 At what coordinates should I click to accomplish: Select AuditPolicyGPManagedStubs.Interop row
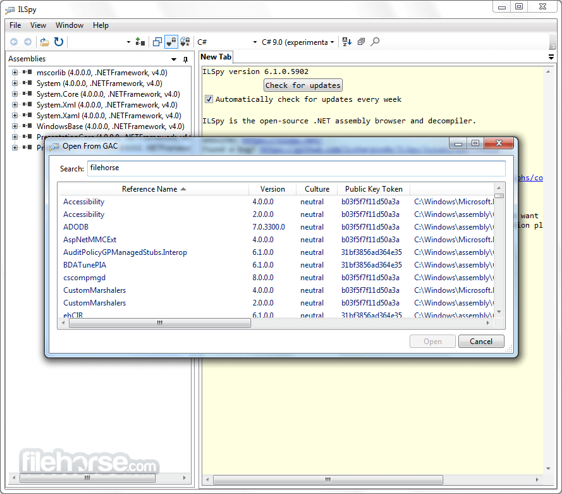[276, 252]
